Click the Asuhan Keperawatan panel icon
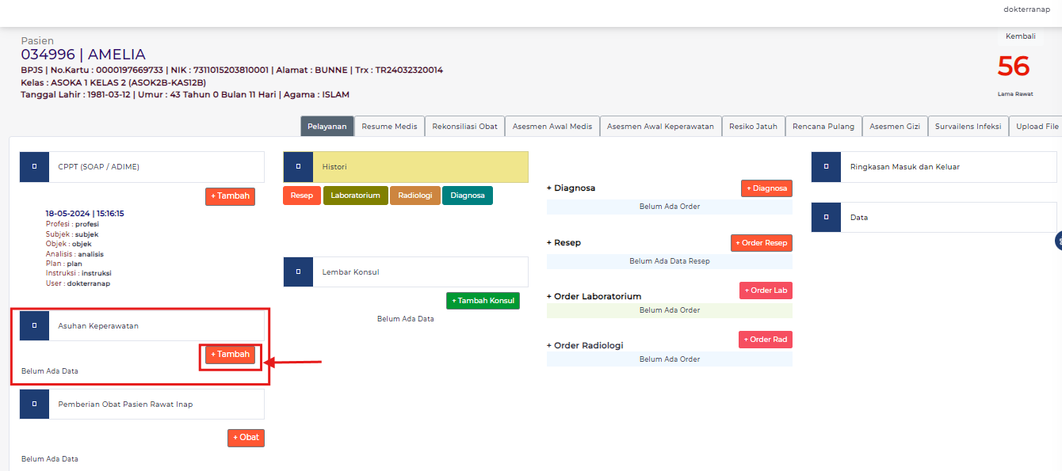 pyautogui.click(x=34, y=325)
